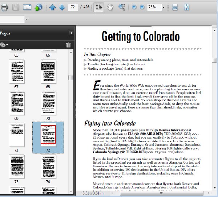Image resolution: width=218 pixels, height=197 pixels.
Task: Click the document scroll up arrow
Action: click(x=214, y=30)
